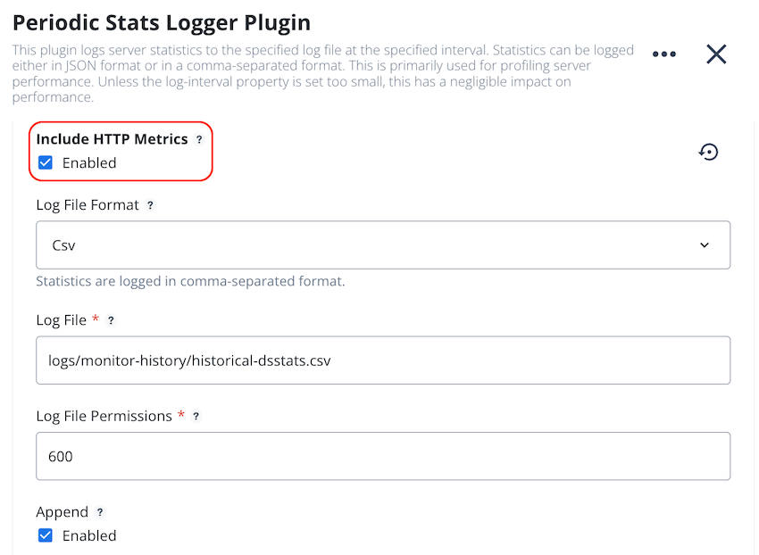Close the Periodic Stats Logger Plugin panel

click(716, 54)
